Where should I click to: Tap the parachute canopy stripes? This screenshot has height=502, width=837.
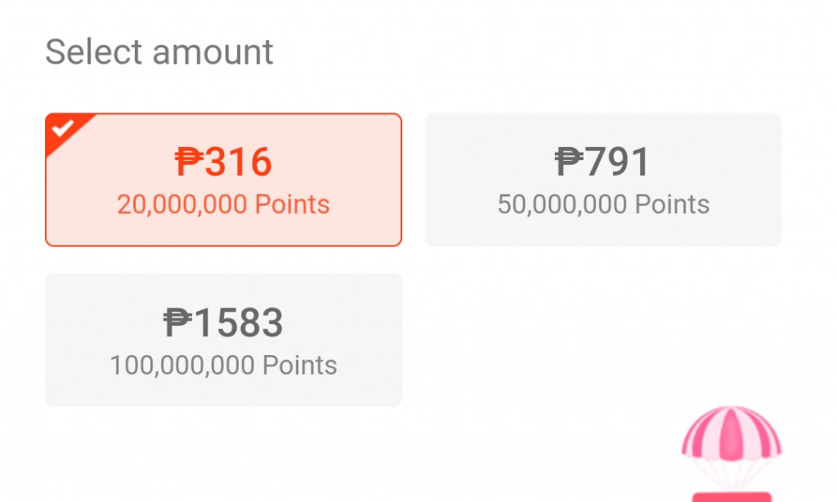[731, 433]
